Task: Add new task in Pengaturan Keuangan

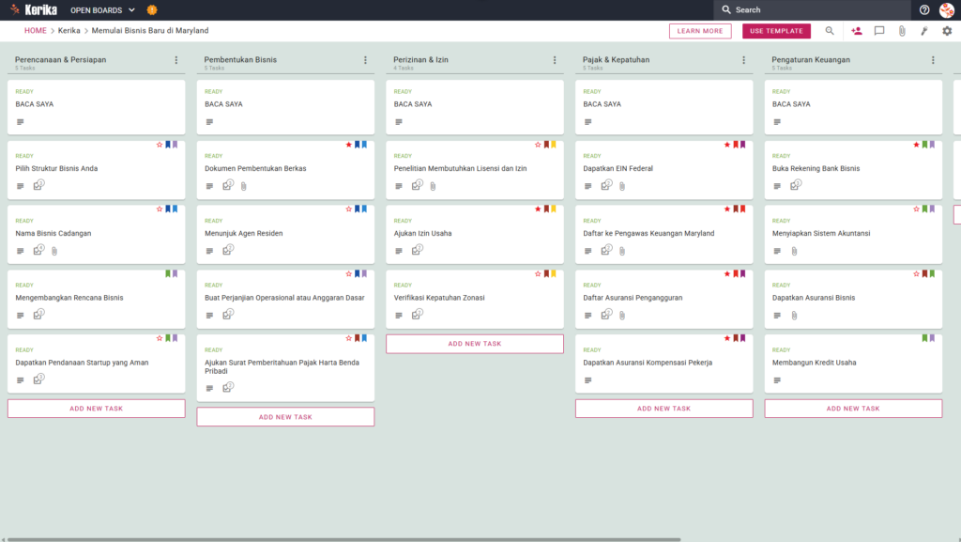Action: pos(853,409)
